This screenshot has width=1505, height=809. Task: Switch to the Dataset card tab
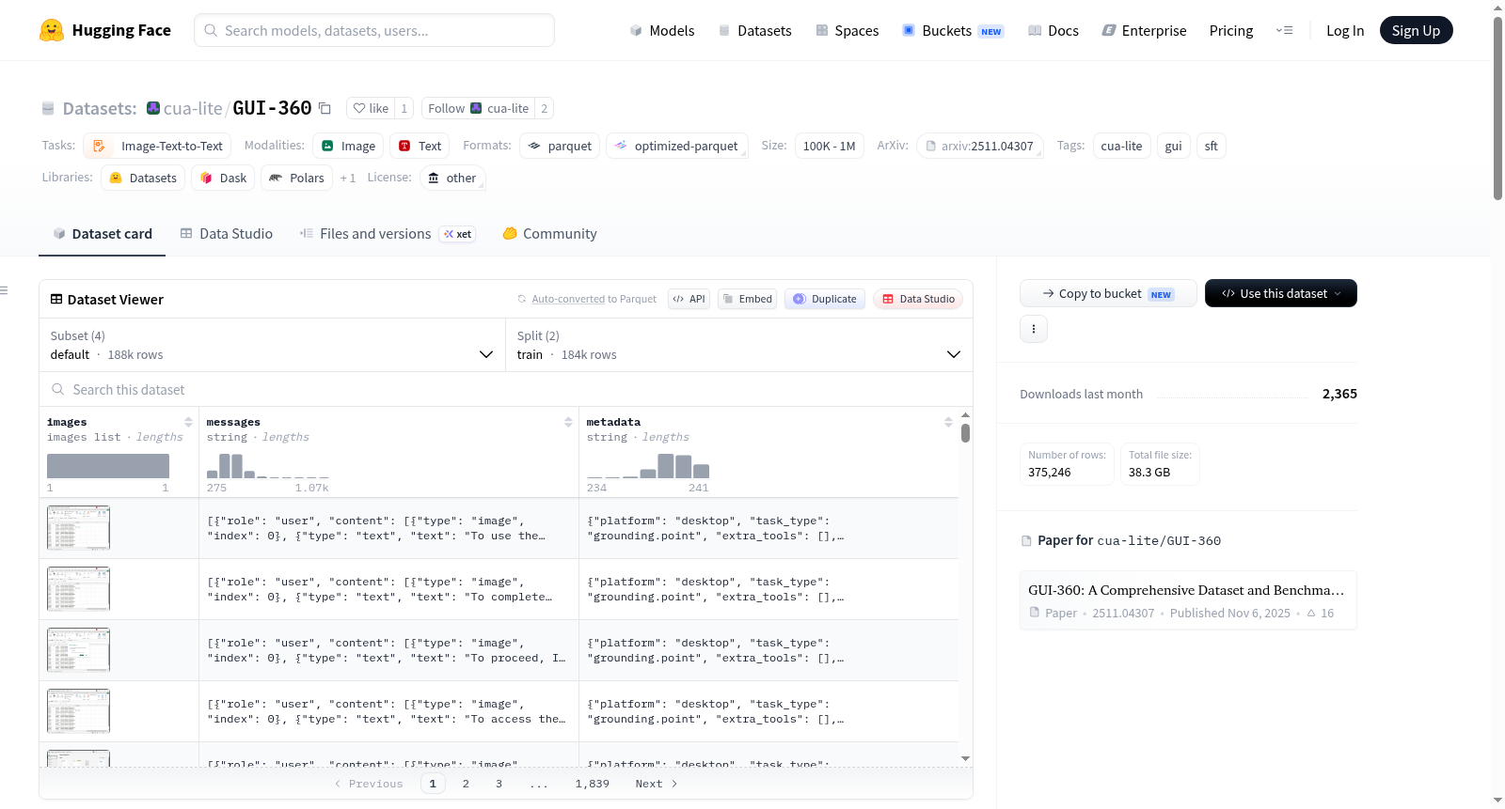103,234
